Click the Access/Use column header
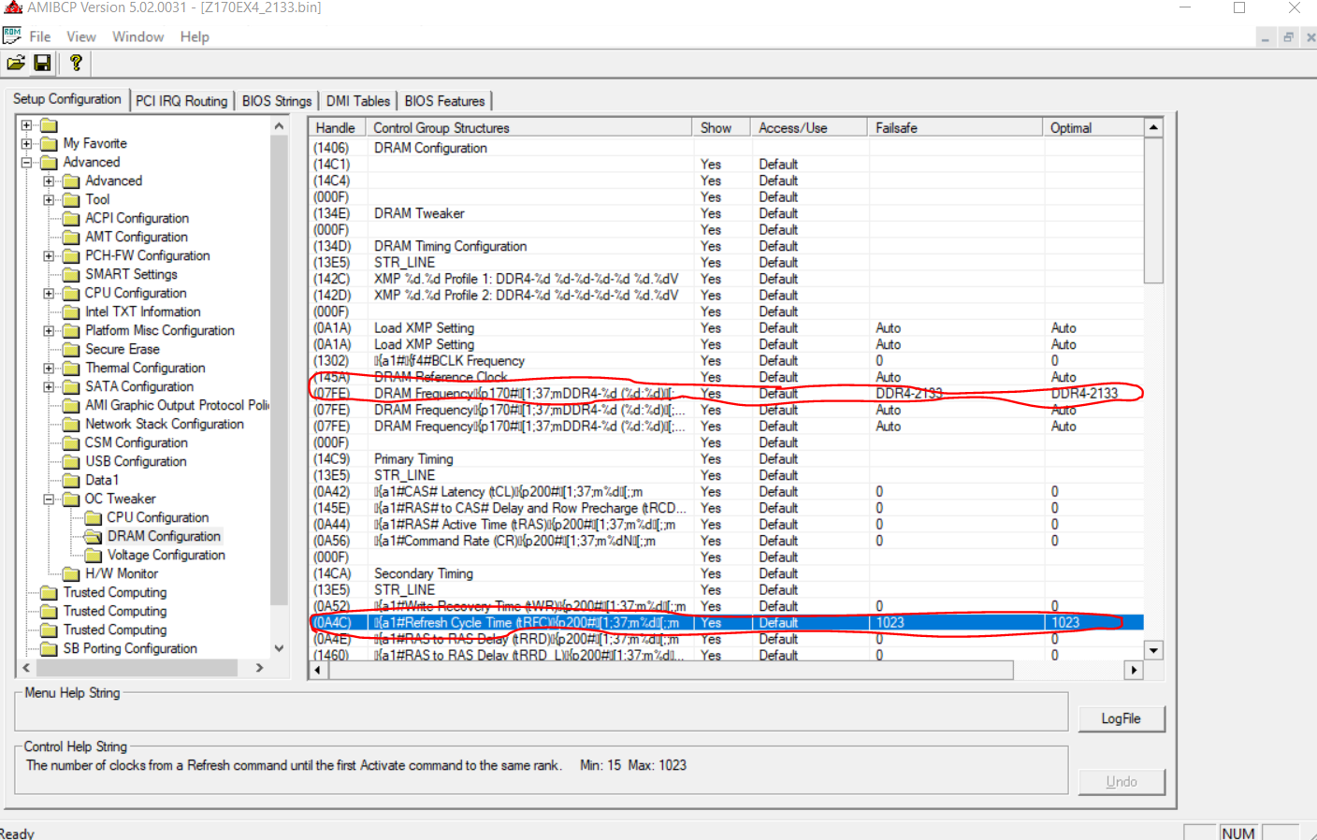The width and height of the screenshot is (1317, 840). pyautogui.click(x=810, y=128)
